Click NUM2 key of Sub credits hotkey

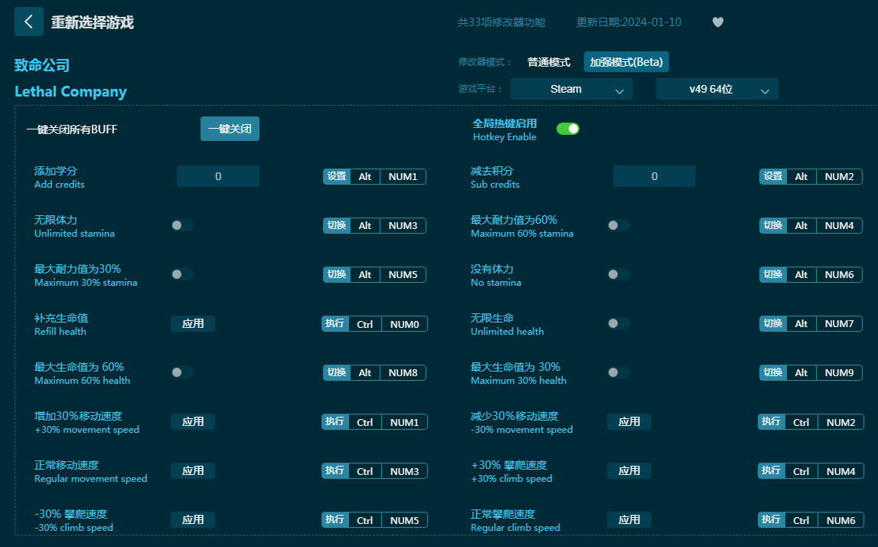[x=840, y=176]
